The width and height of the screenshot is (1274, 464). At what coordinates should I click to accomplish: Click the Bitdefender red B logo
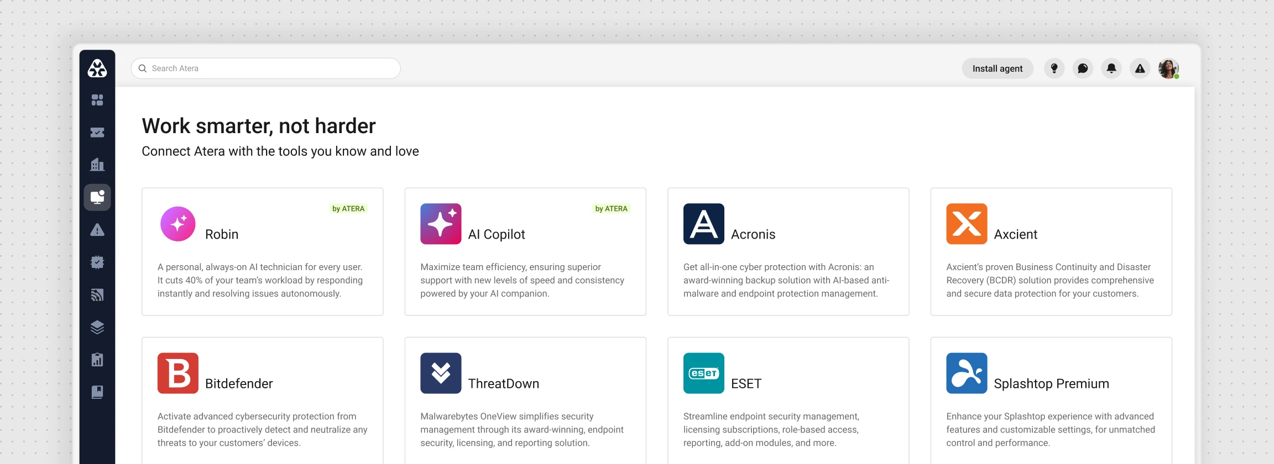(178, 373)
